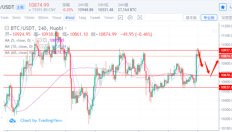
Task: Remove the MA 5 indicator
Action: tap(45, 40)
